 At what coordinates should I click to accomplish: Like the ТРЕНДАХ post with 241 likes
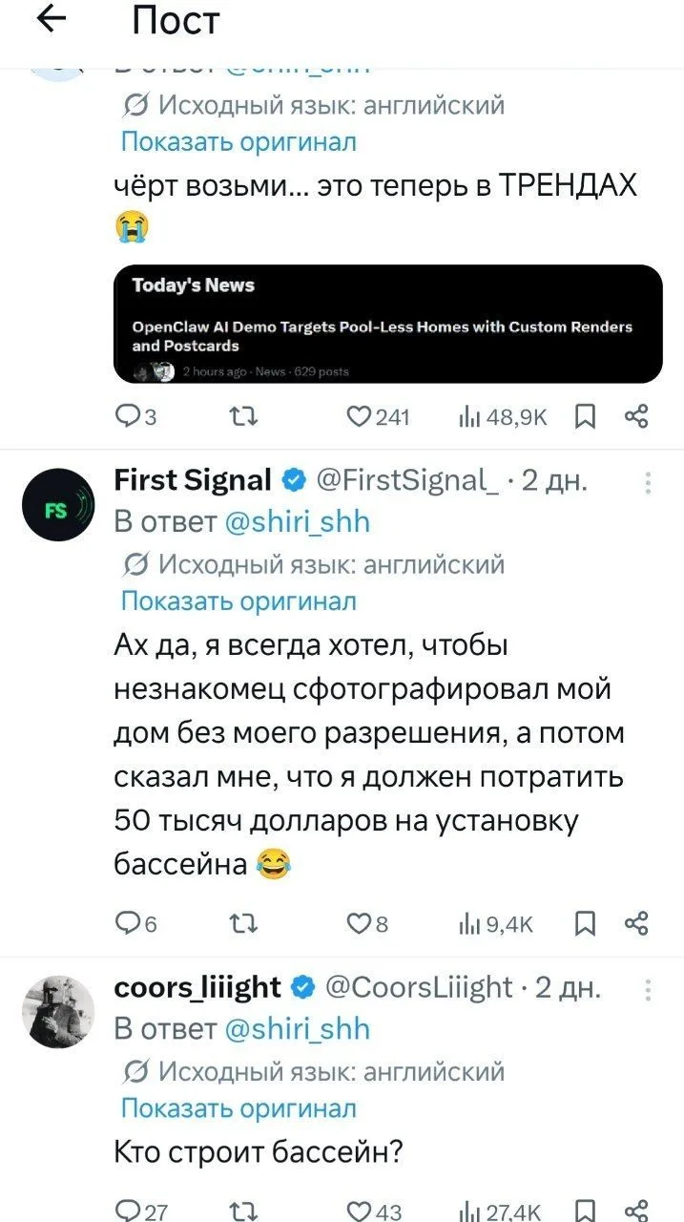(378, 416)
